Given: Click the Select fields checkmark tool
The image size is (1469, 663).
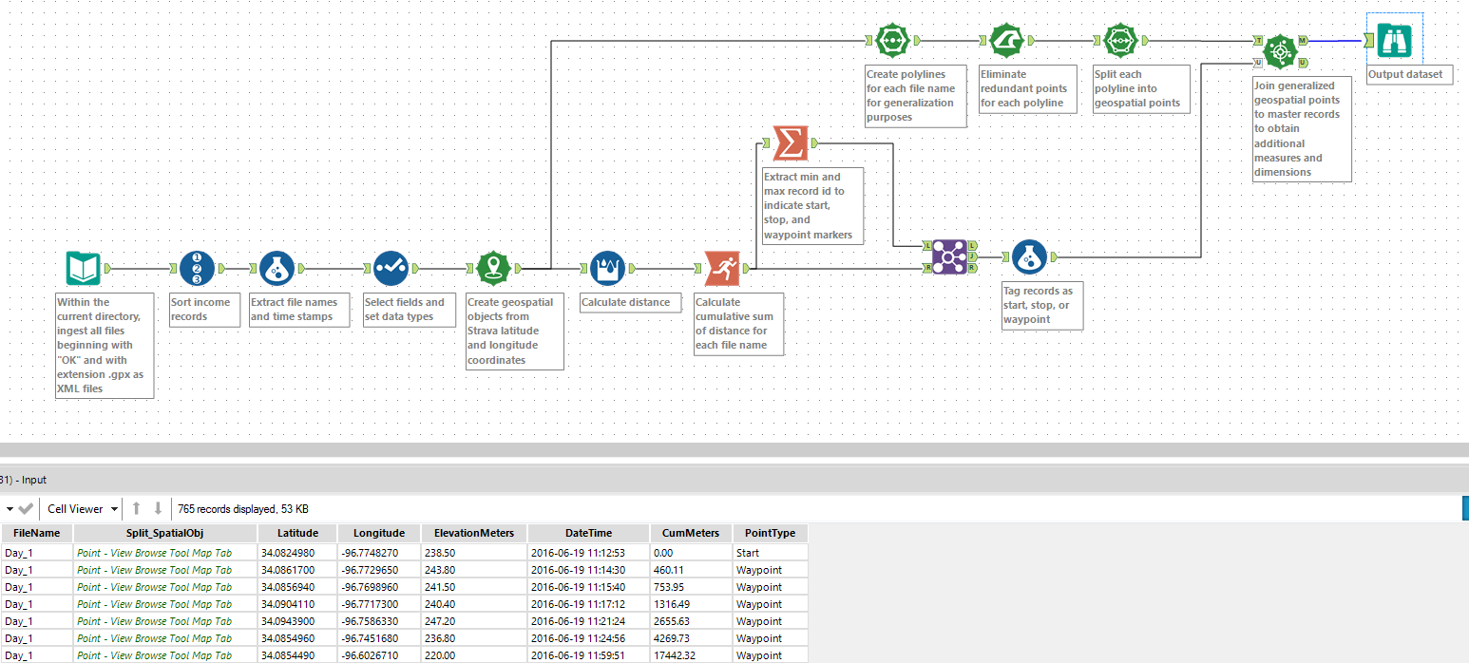Looking at the screenshot, I should point(390,269).
